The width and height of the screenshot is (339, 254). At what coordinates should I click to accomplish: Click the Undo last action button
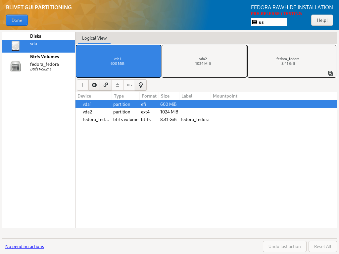(284, 246)
